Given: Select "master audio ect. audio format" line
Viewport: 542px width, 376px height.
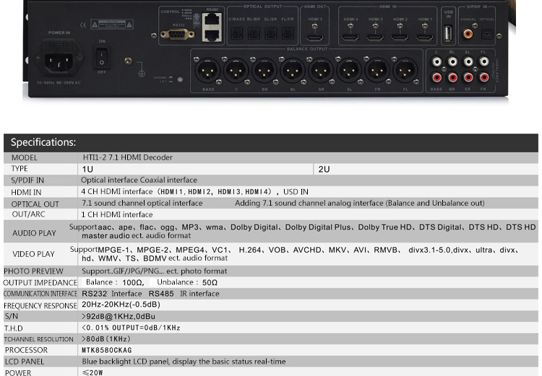Looking at the screenshot, I should pos(136,236).
